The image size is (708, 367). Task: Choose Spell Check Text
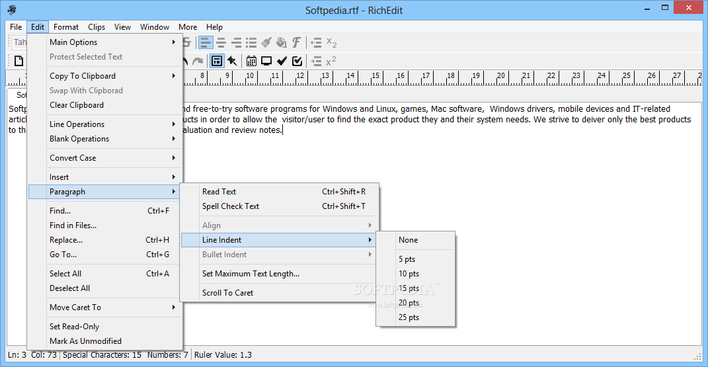click(x=278, y=206)
